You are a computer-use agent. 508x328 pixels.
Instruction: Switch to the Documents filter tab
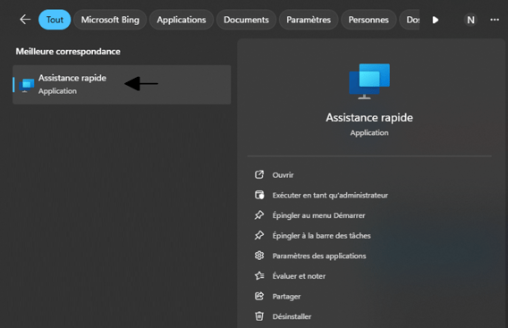[246, 20]
